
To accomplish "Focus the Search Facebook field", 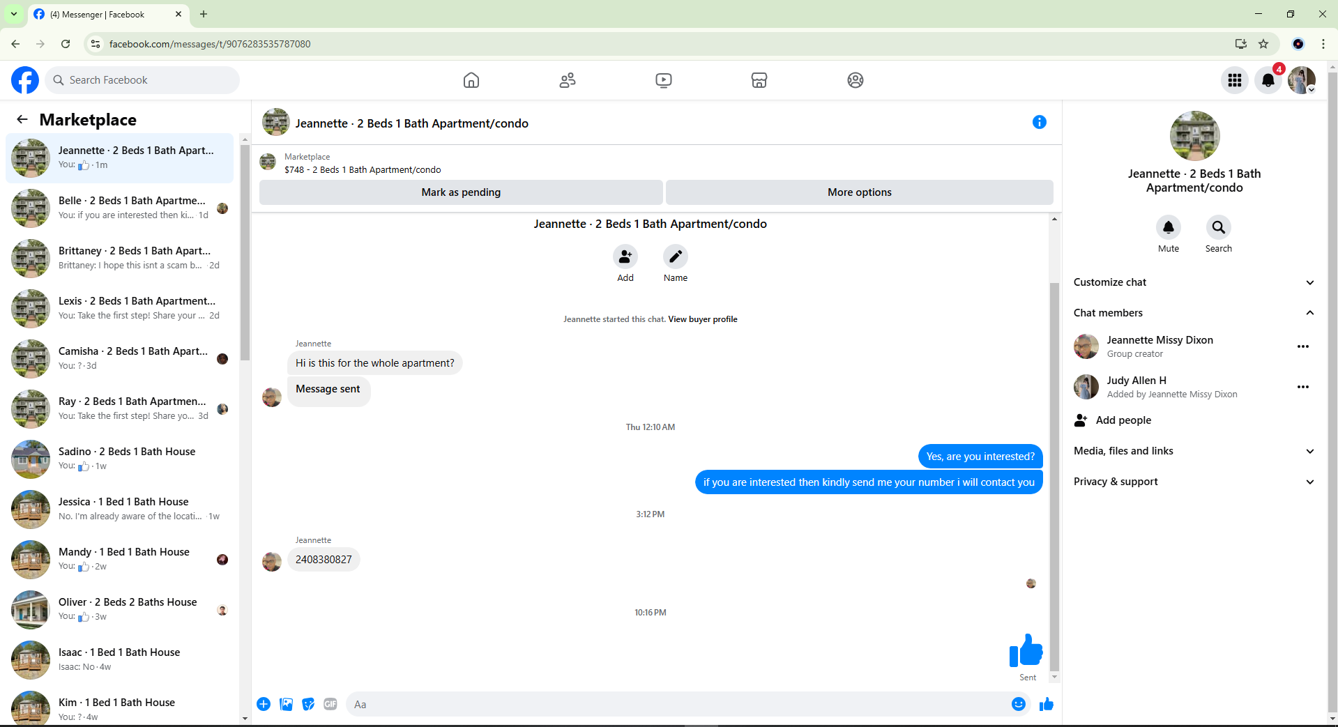I will [142, 80].
